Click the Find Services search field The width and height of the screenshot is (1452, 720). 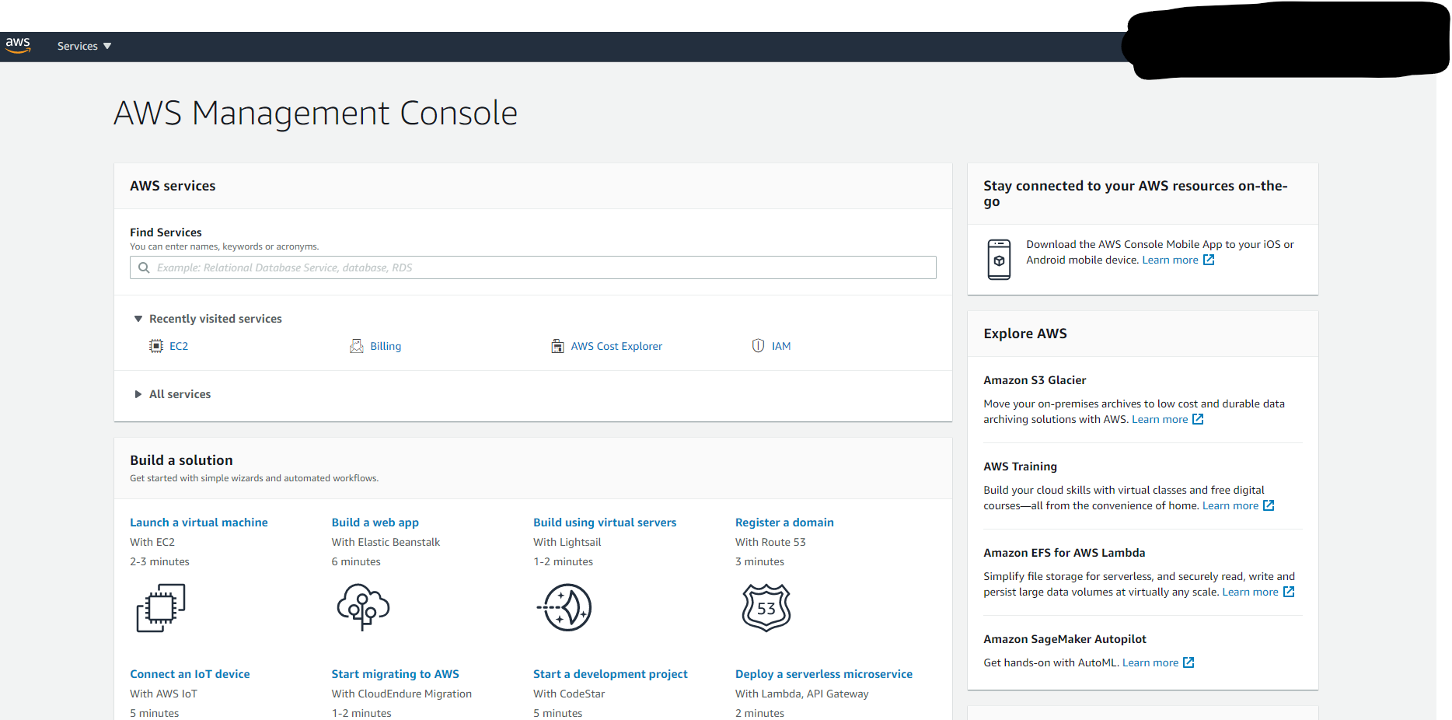point(533,267)
